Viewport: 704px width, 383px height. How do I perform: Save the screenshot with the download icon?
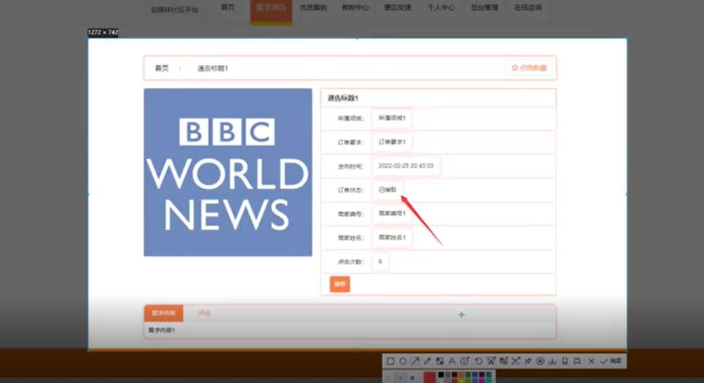[x=552, y=361]
